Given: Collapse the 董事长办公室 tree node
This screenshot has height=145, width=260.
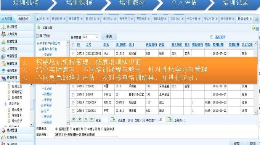Looking at the screenshot, I should [x=40, y=49].
